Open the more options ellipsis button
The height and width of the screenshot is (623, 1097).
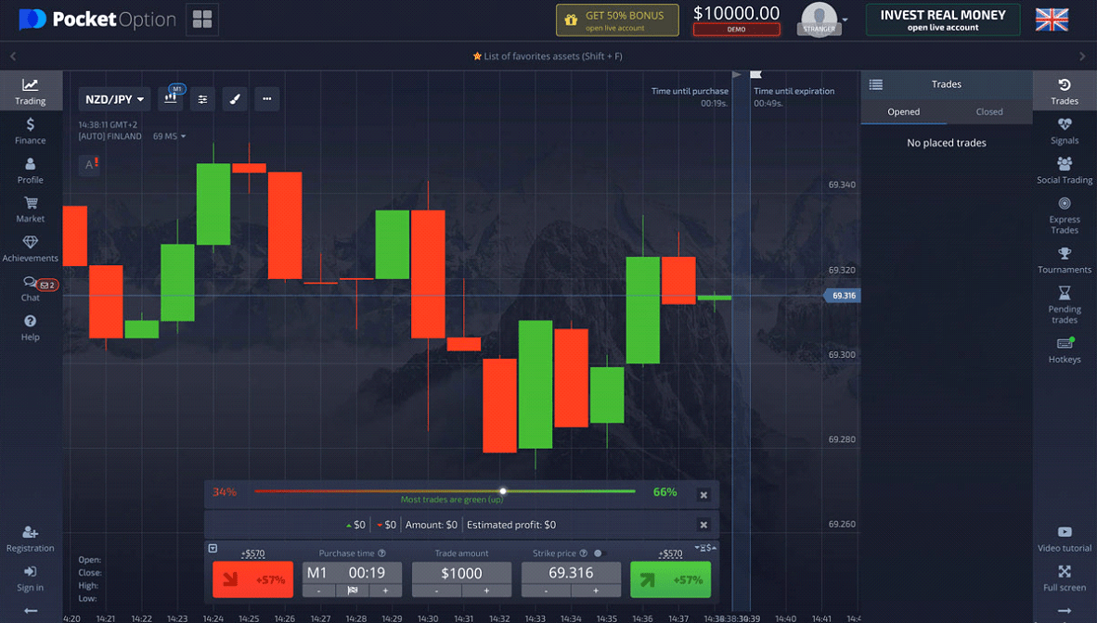[266, 98]
